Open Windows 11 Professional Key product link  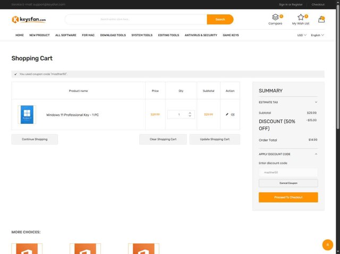coord(72,115)
